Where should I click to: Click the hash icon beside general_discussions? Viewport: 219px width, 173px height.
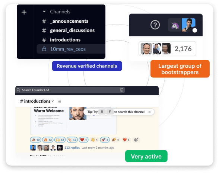(x=44, y=31)
